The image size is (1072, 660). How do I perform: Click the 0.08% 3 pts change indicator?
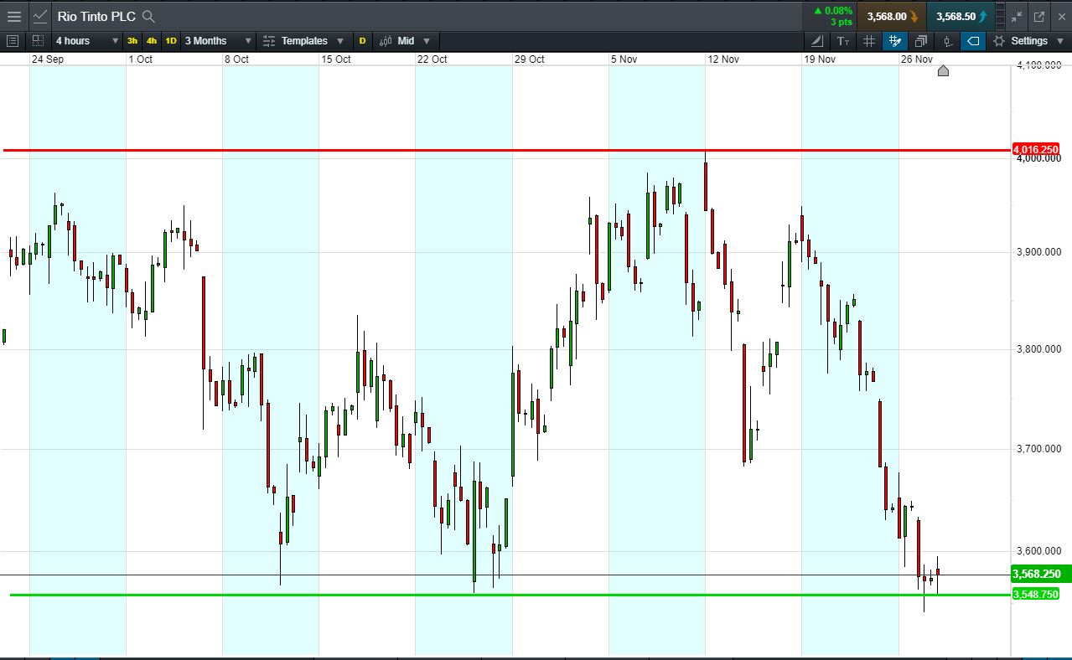click(832, 16)
